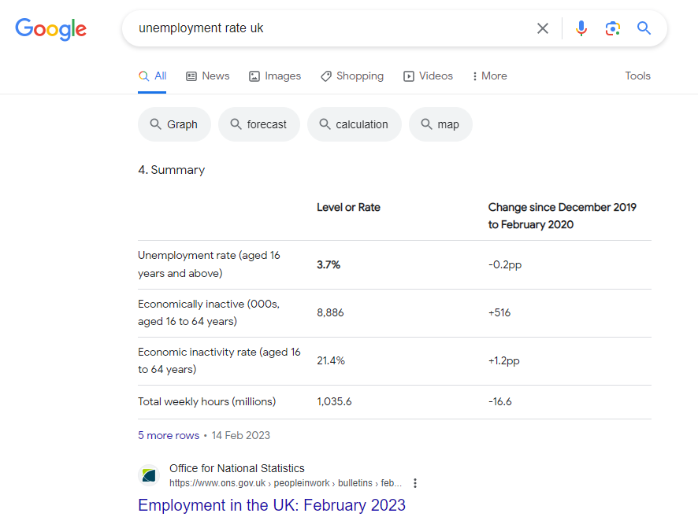This screenshot has height=528, width=698.
Task: Select the -16.6 change value
Action: click(500, 402)
